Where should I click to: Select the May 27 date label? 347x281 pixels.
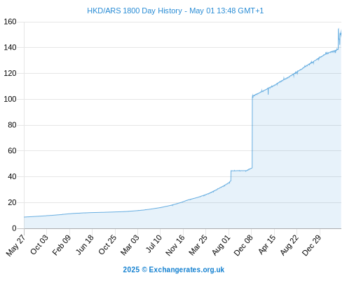16,245
